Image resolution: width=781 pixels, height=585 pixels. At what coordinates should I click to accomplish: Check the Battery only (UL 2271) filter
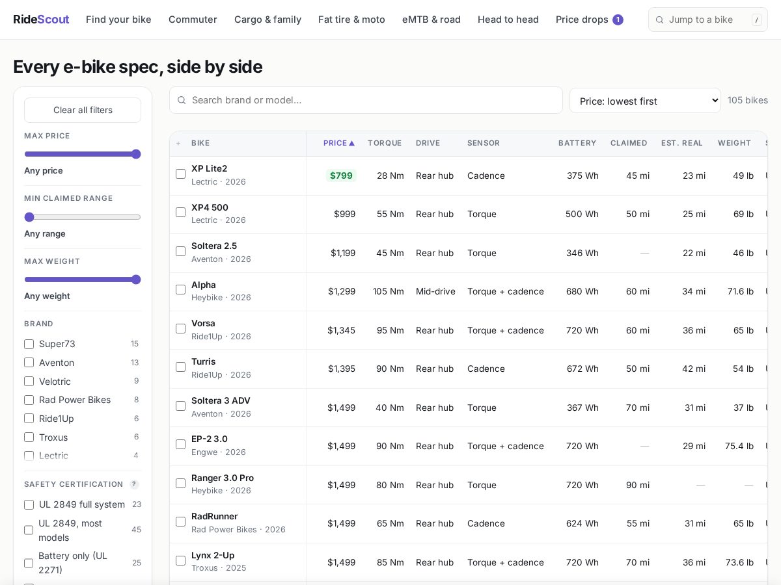click(29, 563)
